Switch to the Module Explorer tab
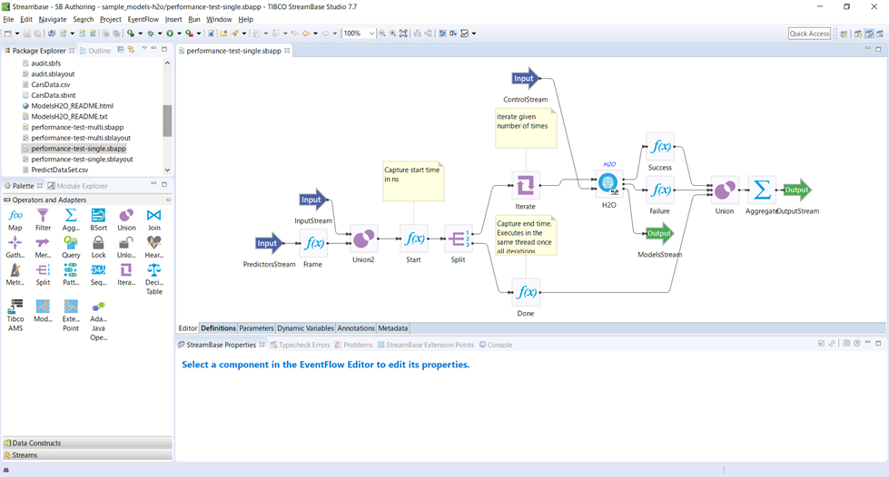889x477 pixels. (77, 186)
